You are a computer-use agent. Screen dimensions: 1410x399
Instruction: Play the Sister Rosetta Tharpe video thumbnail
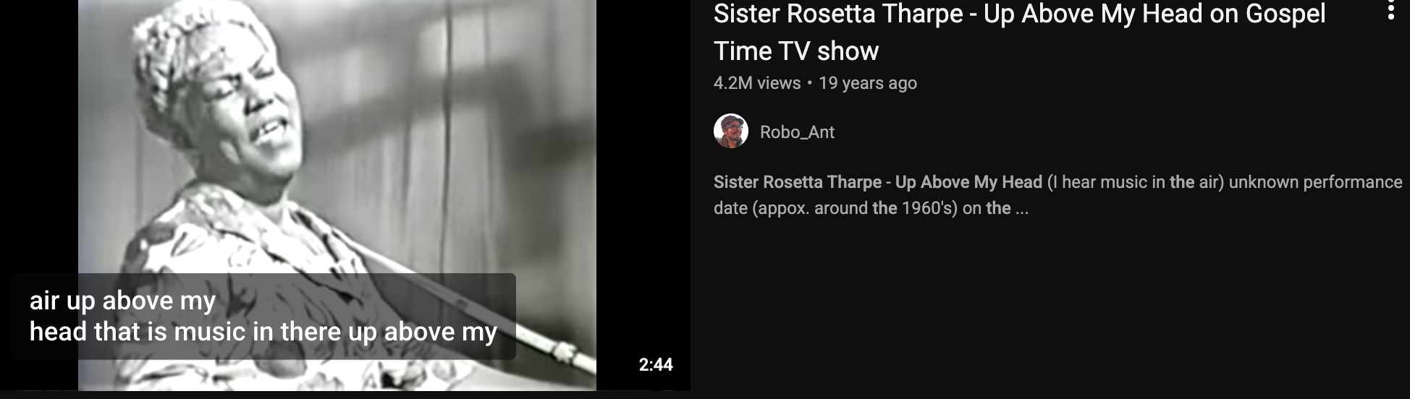(345, 195)
